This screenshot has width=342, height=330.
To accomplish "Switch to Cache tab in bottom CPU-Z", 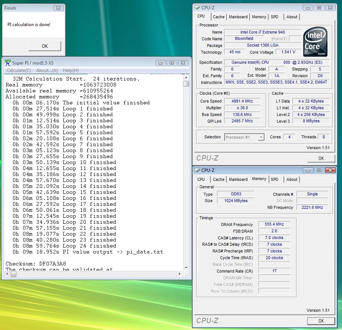I will pyautogui.click(x=219, y=179).
